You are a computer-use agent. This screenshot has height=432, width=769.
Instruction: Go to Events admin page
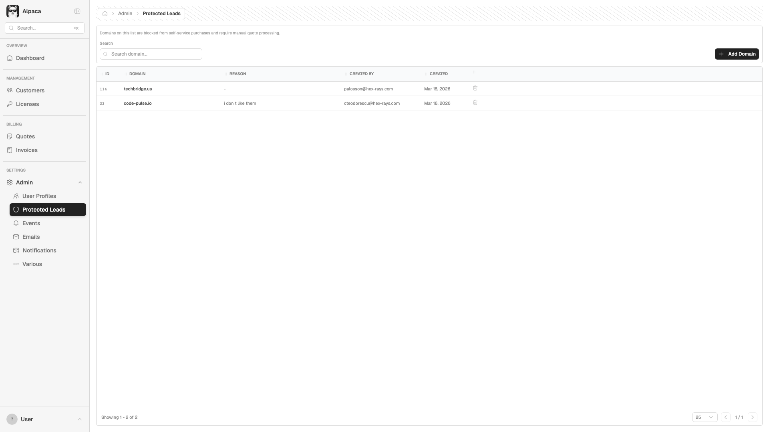click(31, 223)
